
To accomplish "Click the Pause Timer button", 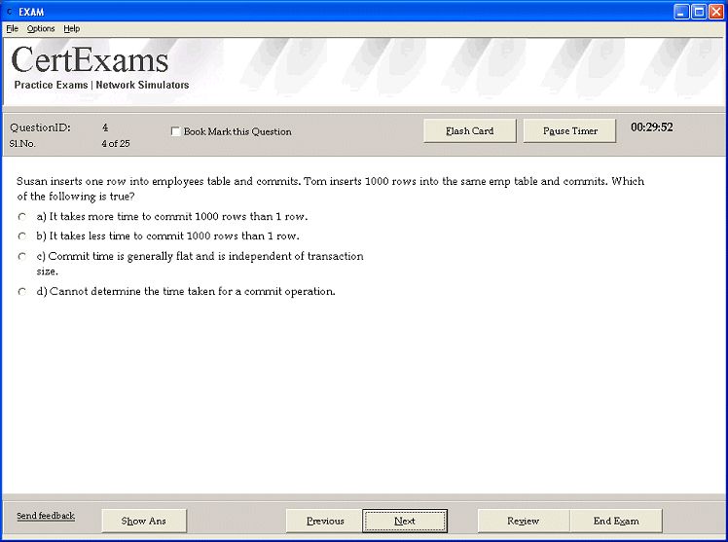I will (569, 130).
